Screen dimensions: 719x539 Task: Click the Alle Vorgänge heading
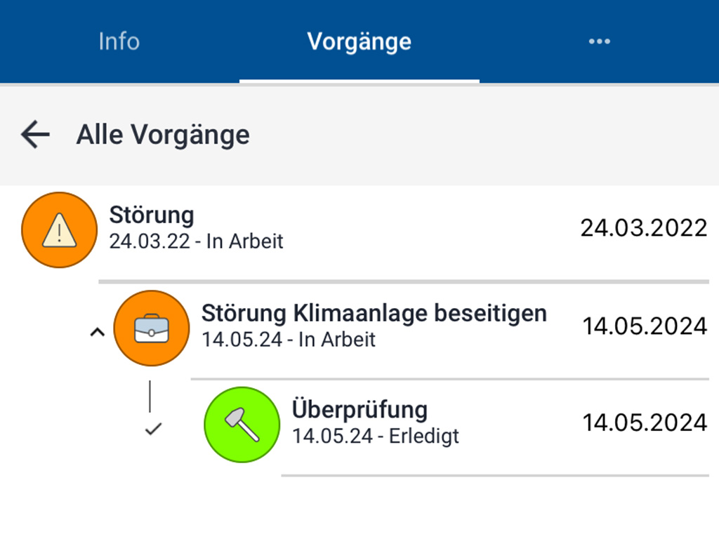pos(163,134)
